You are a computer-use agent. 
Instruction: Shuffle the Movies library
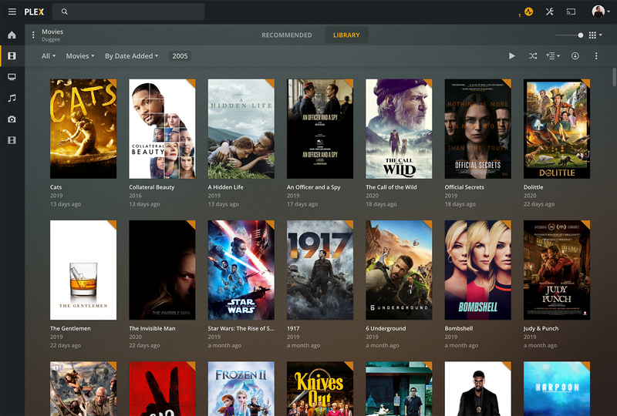(x=532, y=56)
